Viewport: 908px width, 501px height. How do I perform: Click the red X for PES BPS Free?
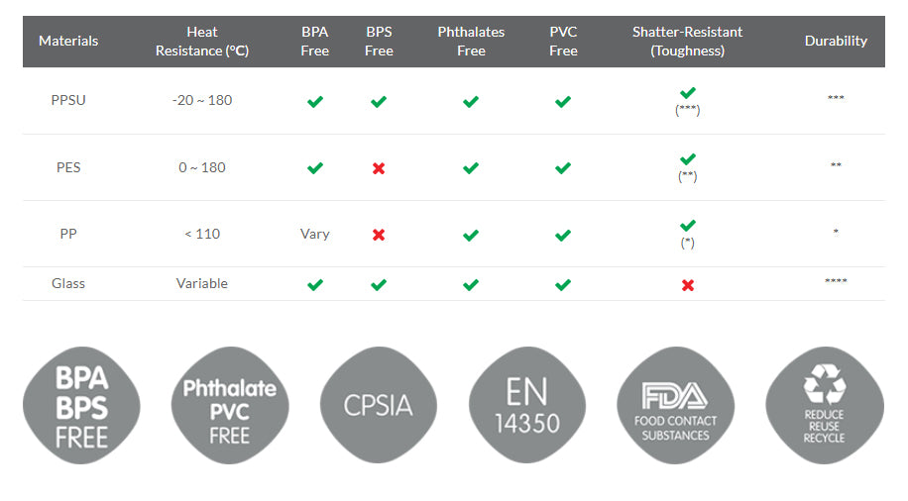point(379,168)
